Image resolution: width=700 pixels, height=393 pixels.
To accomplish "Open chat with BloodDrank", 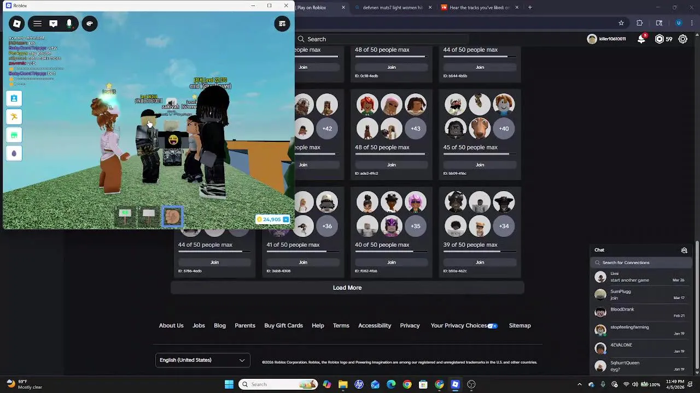I will 642,313.
